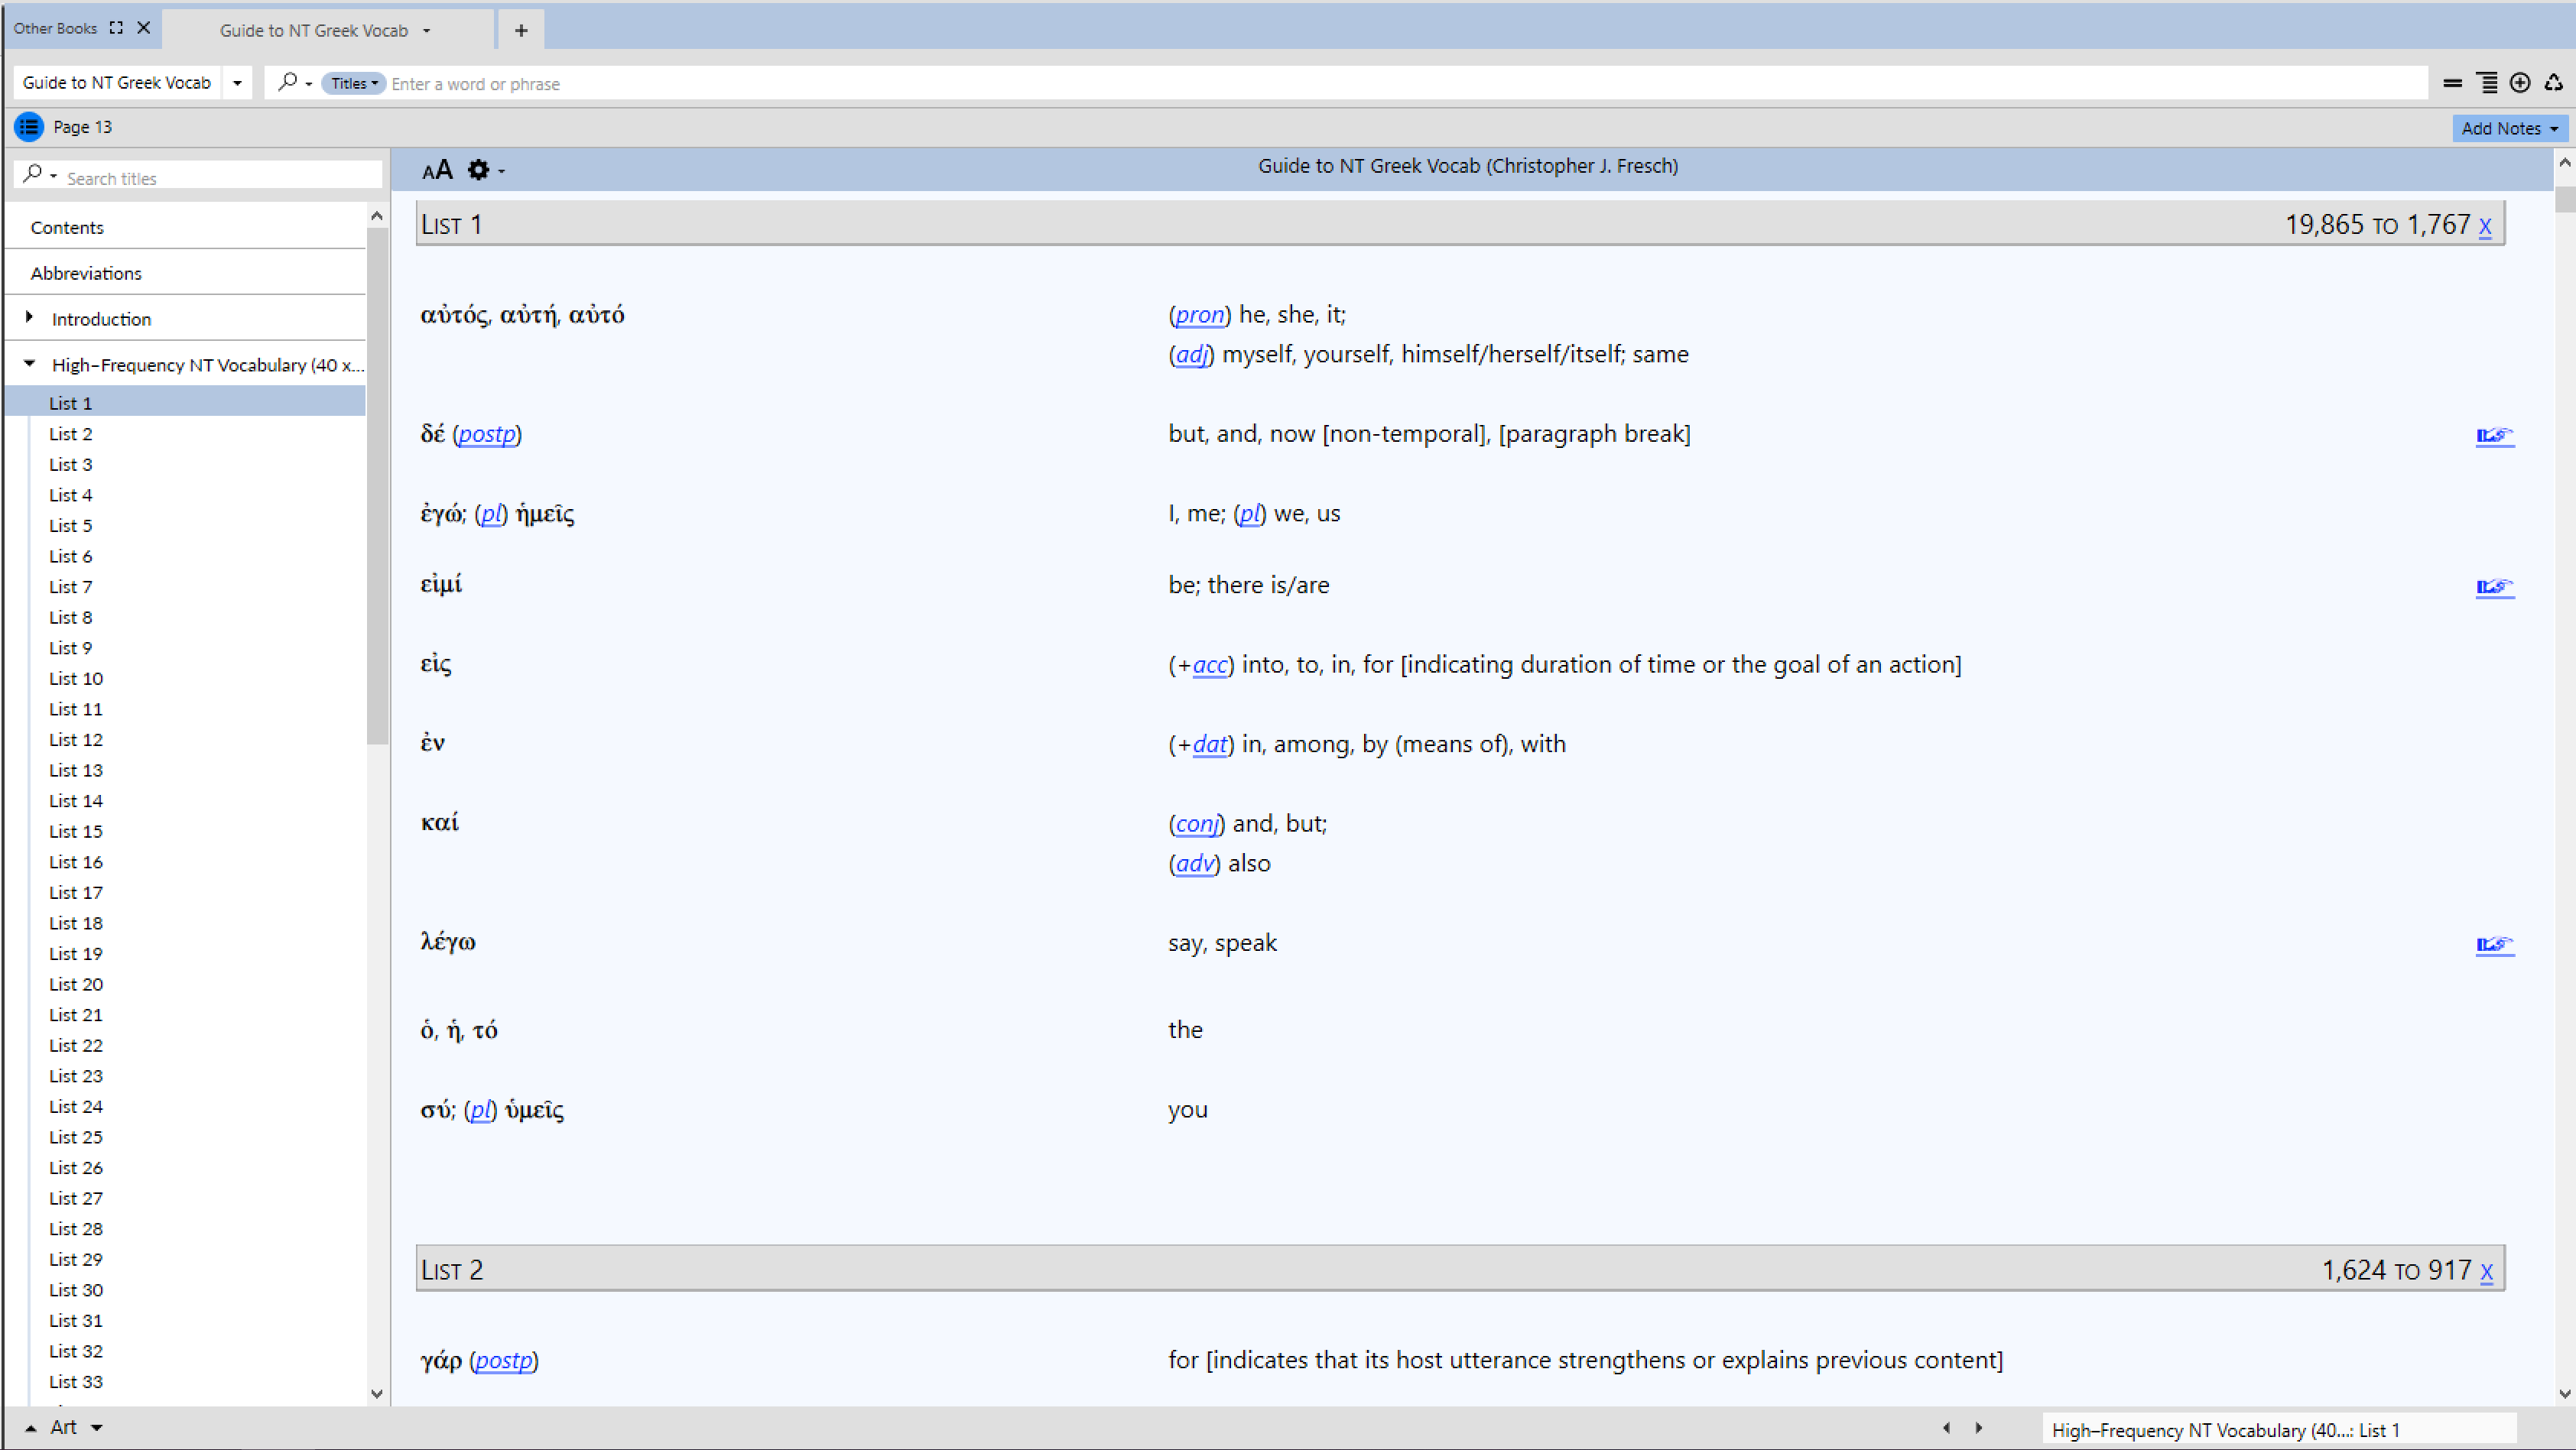The height and width of the screenshot is (1450, 2576).
Task: Collapse High-Frequency NT Vocabulary node
Action: click(29, 364)
